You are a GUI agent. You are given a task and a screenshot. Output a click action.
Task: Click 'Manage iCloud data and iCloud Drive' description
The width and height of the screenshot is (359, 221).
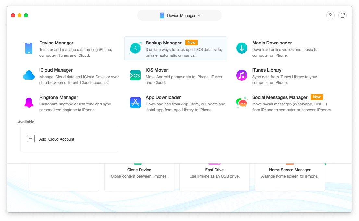coord(79,80)
